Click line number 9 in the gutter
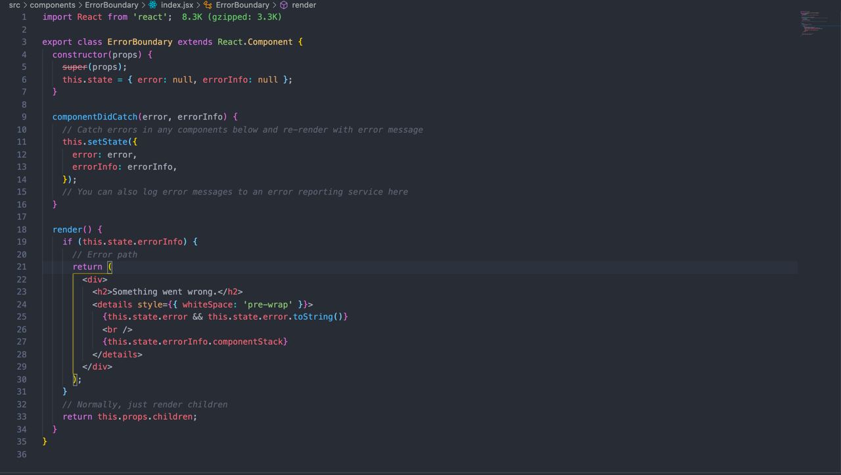Image resolution: width=841 pixels, height=475 pixels. tap(24, 117)
